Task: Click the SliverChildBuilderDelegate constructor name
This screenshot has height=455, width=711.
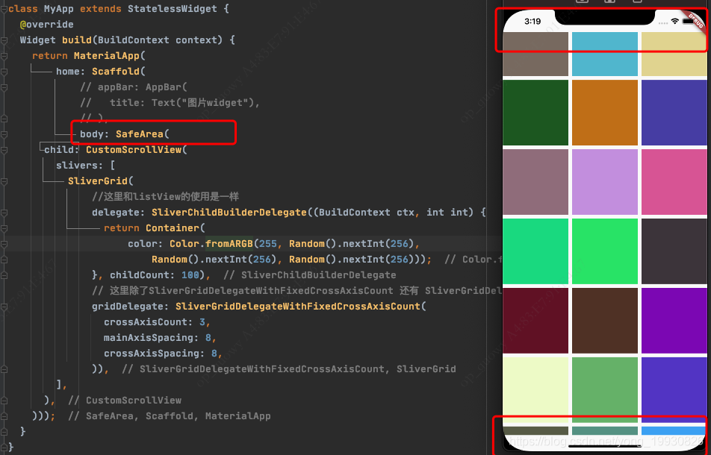Action: 229,213
